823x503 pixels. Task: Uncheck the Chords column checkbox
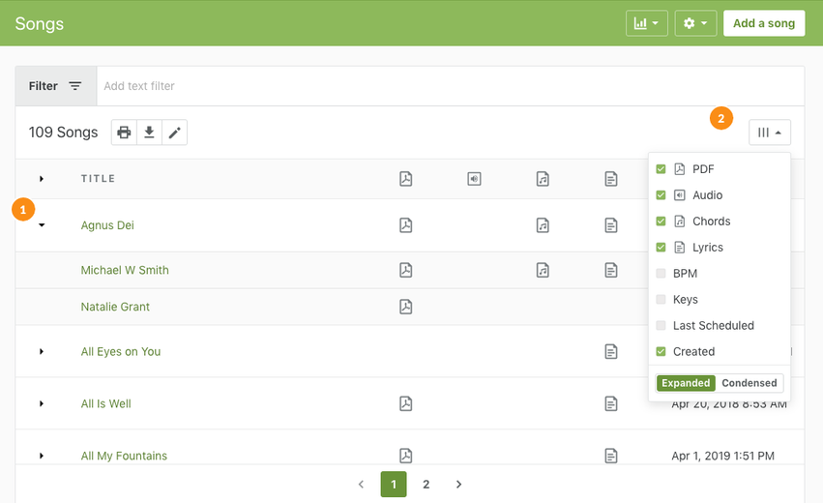click(x=661, y=222)
